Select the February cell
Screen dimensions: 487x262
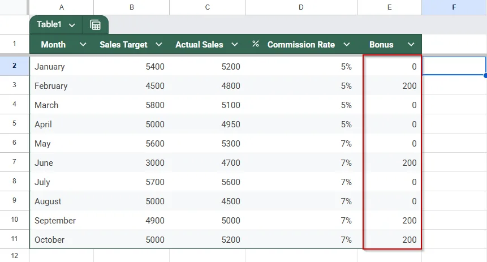(x=62, y=85)
